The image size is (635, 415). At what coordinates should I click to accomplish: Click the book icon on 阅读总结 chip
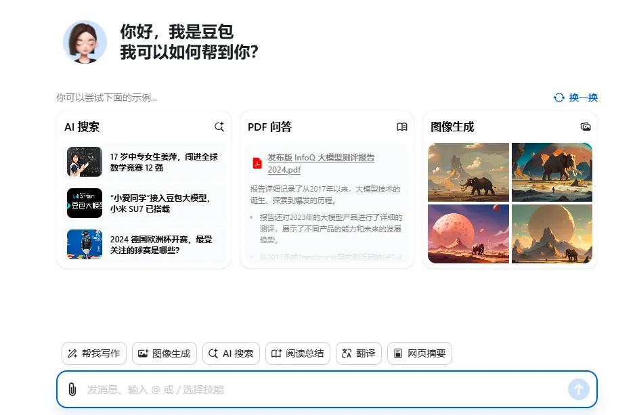click(x=276, y=353)
